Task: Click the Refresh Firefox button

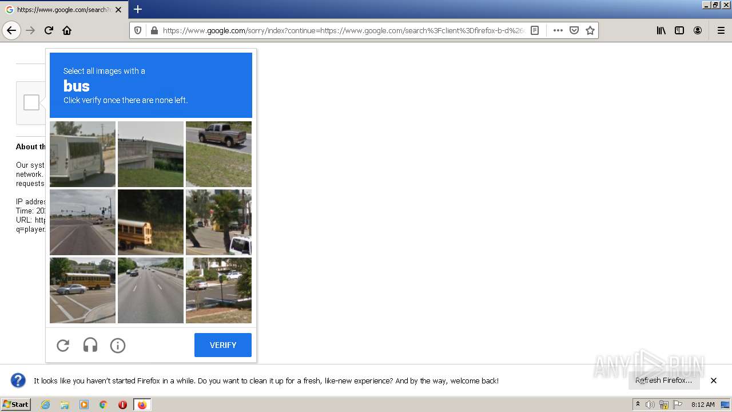Action: 663,381
